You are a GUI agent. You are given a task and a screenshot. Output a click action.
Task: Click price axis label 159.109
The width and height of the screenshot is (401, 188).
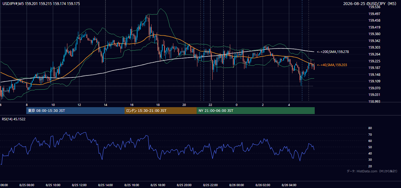tap(374, 81)
